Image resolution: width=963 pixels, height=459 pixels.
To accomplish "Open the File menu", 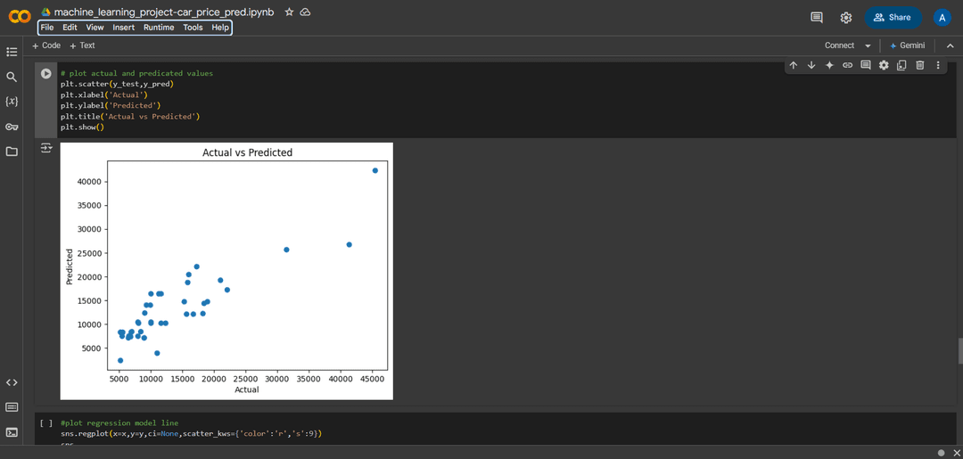I will pos(47,28).
